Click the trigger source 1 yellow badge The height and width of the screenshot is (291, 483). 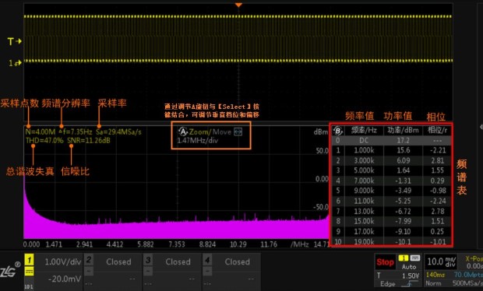404,258
